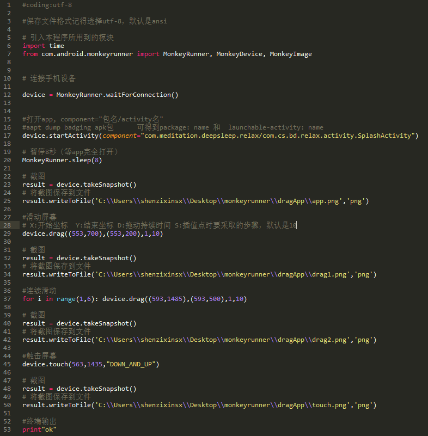Click 'MonkeyImage' in the import line
This screenshot has width=428, height=436.
coord(291,54)
